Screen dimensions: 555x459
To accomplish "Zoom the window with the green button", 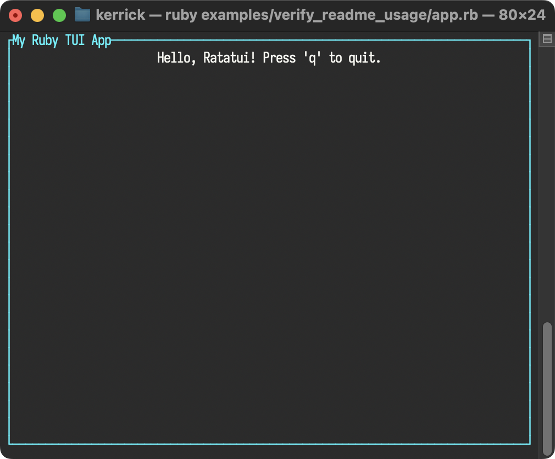I will (59, 15).
